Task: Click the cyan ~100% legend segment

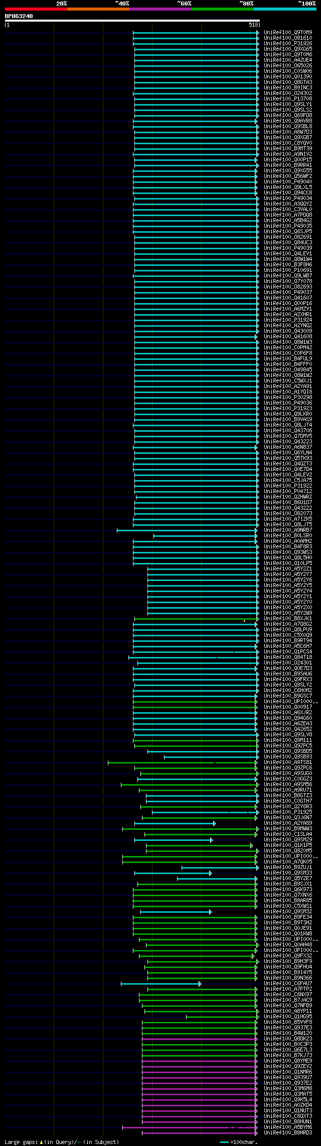Action: pos(284,9)
